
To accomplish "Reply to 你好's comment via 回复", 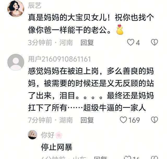I will pyautogui.click(x=100, y=158).
